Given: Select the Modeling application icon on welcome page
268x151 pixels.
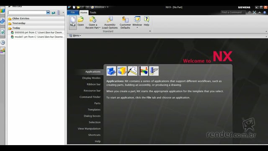Looking at the screenshot, I should [x=111, y=71].
